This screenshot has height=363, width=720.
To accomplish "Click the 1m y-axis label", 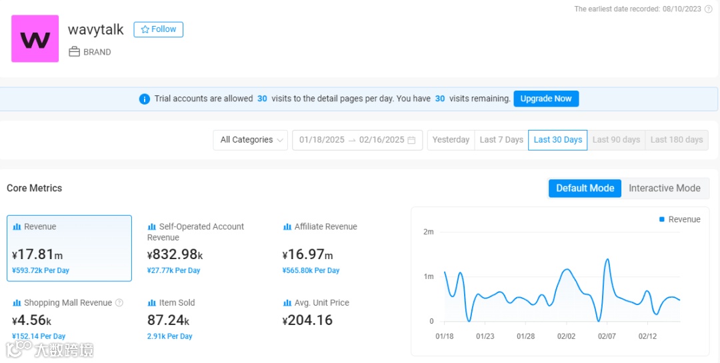I will 429,276.
